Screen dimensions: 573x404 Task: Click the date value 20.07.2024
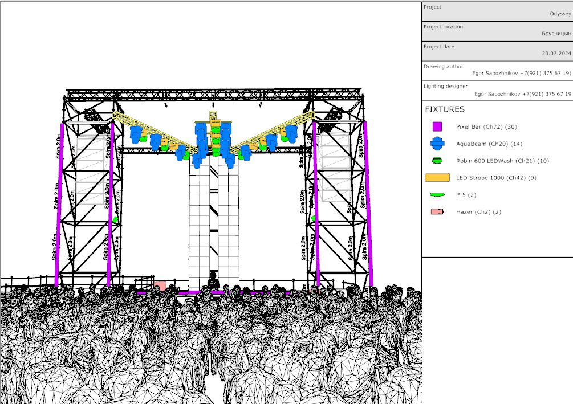pos(556,54)
